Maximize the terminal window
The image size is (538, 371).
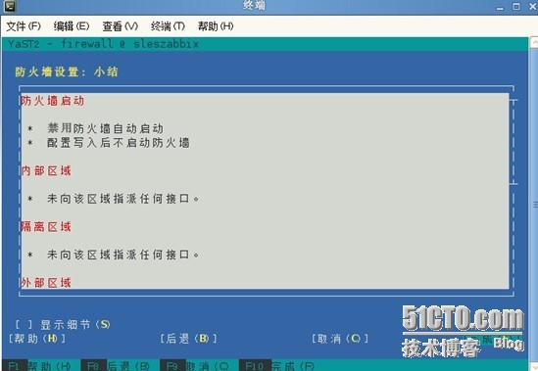(x=516, y=6)
